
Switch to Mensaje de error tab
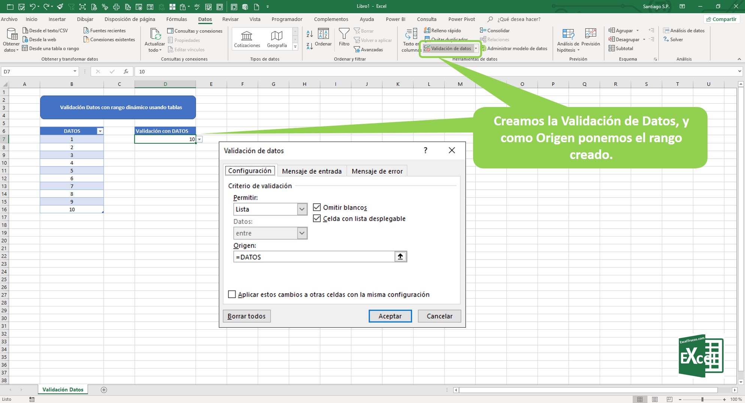[x=377, y=171]
